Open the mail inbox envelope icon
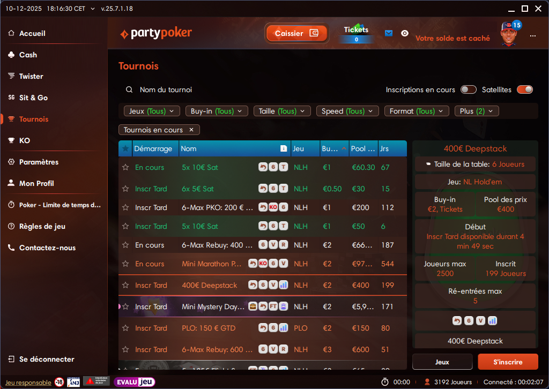This screenshot has height=389, width=549. pos(389,33)
